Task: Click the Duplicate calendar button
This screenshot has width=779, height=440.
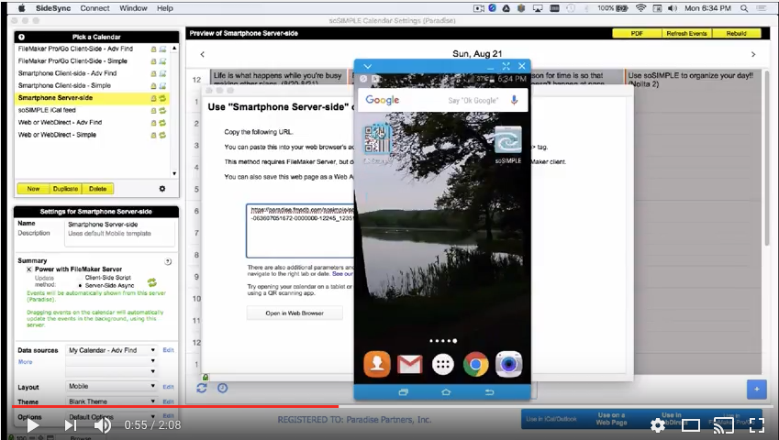Action: [65, 189]
